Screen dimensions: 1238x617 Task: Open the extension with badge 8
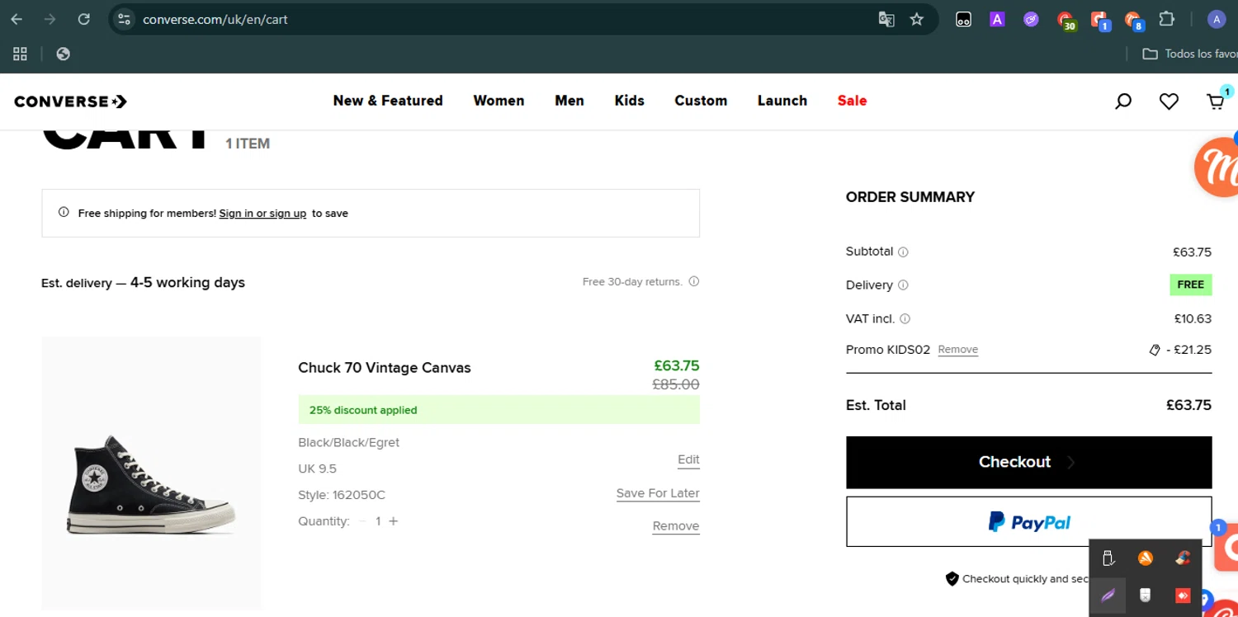click(x=1133, y=20)
